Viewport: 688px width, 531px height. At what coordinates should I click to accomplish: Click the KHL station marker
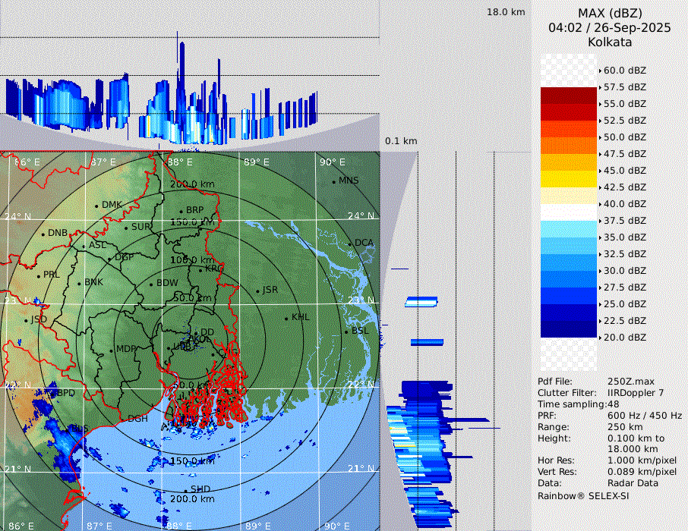click(x=287, y=318)
